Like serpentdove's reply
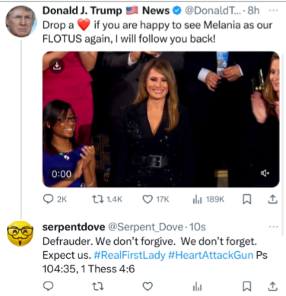This screenshot has height=296, width=286. click(148, 286)
